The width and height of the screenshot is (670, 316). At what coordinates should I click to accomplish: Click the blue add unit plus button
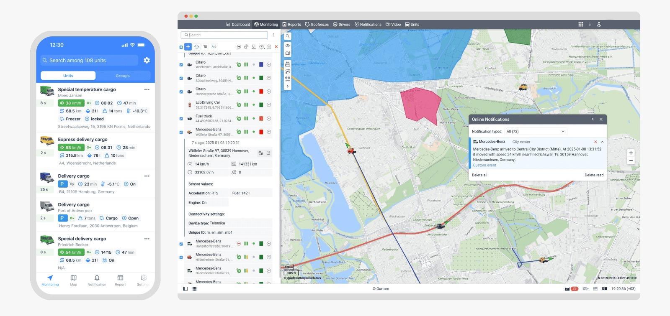(188, 47)
